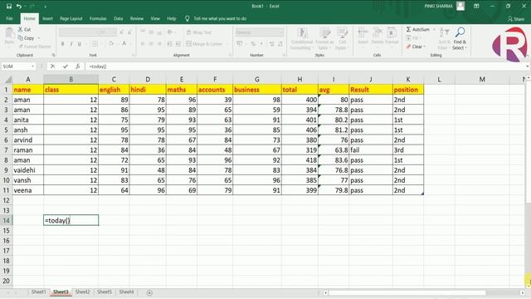Click the Increase Decimal icon
Image resolution: width=531 pixels, height=299 pixels.
(271, 44)
